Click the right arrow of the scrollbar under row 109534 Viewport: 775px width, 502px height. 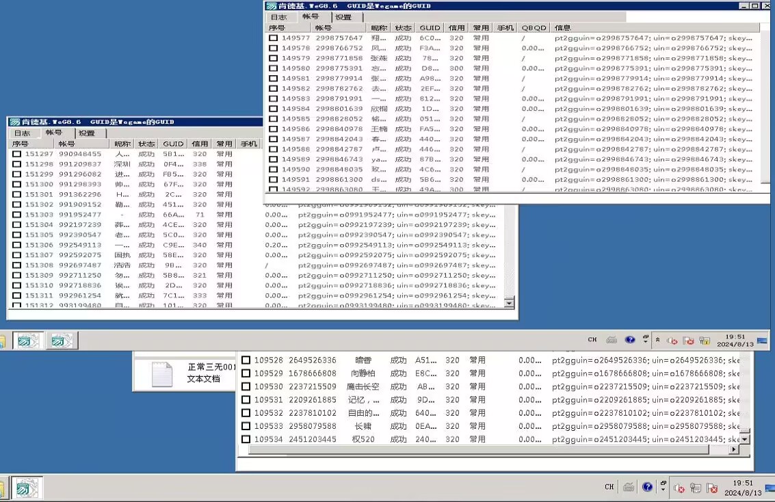coord(734,449)
